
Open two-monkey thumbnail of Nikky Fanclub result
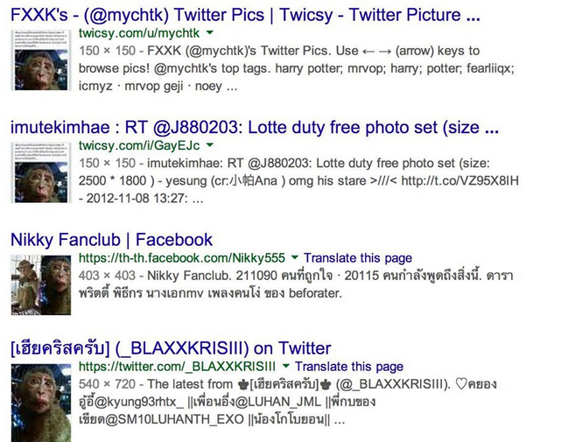point(41,284)
